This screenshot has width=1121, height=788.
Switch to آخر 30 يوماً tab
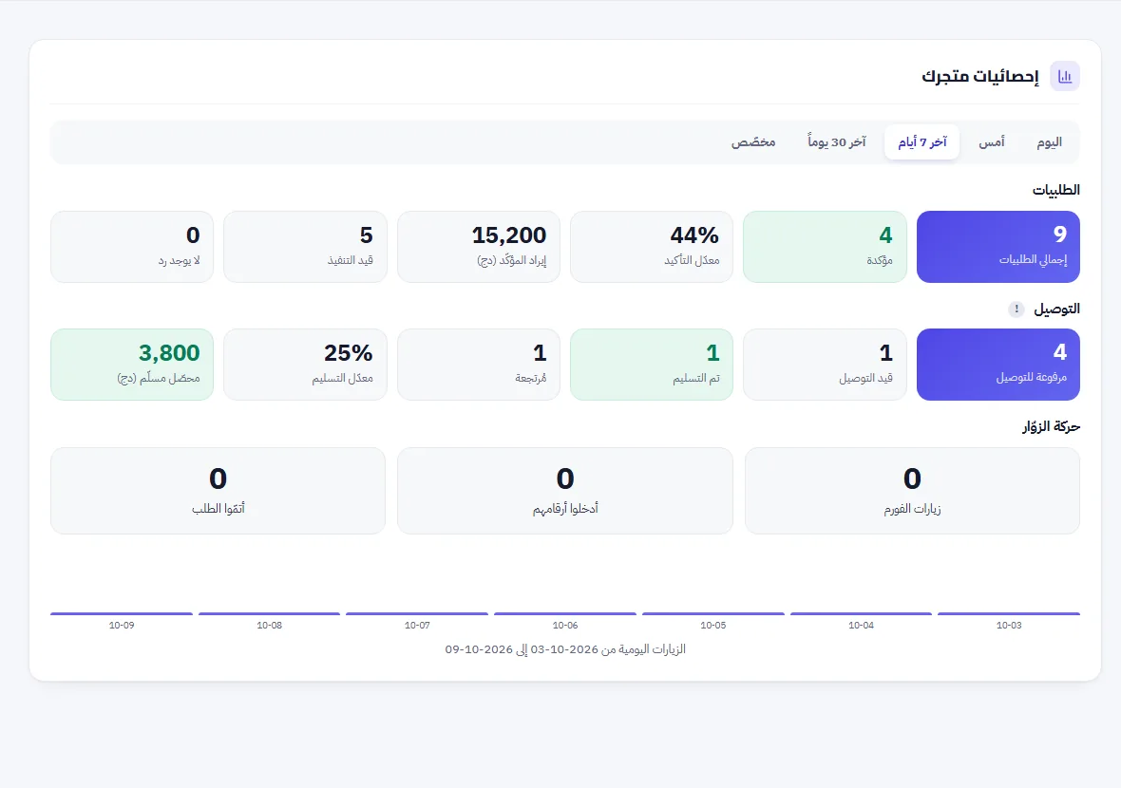coord(836,142)
